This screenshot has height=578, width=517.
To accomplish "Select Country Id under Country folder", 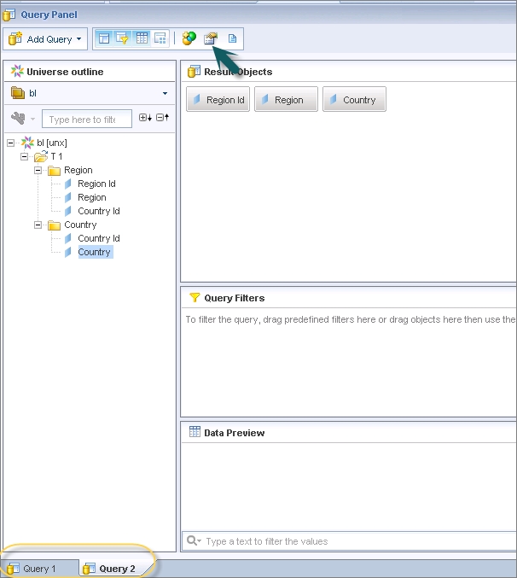I will pyautogui.click(x=98, y=238).
